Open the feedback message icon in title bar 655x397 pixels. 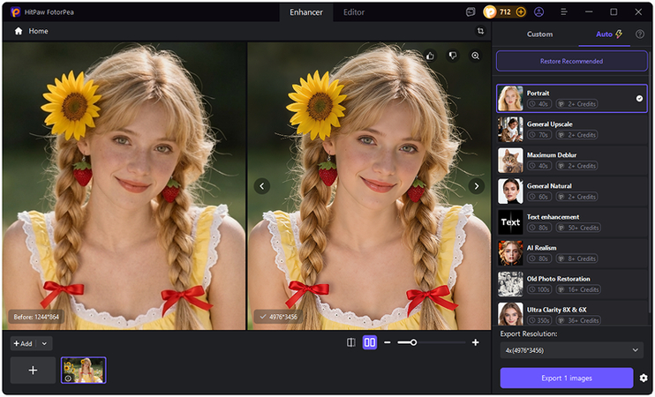[471, 12]
